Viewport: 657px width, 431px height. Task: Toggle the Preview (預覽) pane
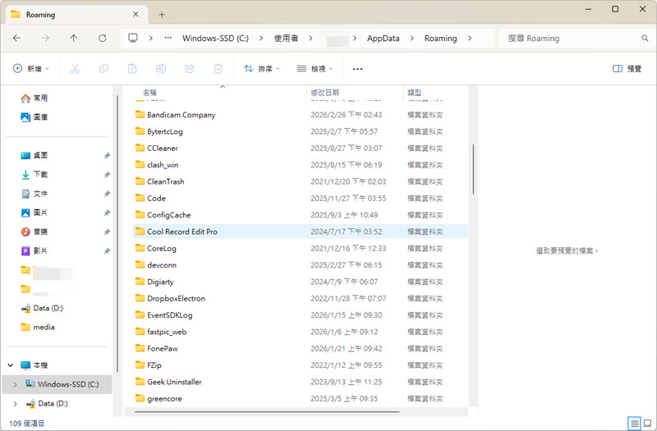coord(627,69)
